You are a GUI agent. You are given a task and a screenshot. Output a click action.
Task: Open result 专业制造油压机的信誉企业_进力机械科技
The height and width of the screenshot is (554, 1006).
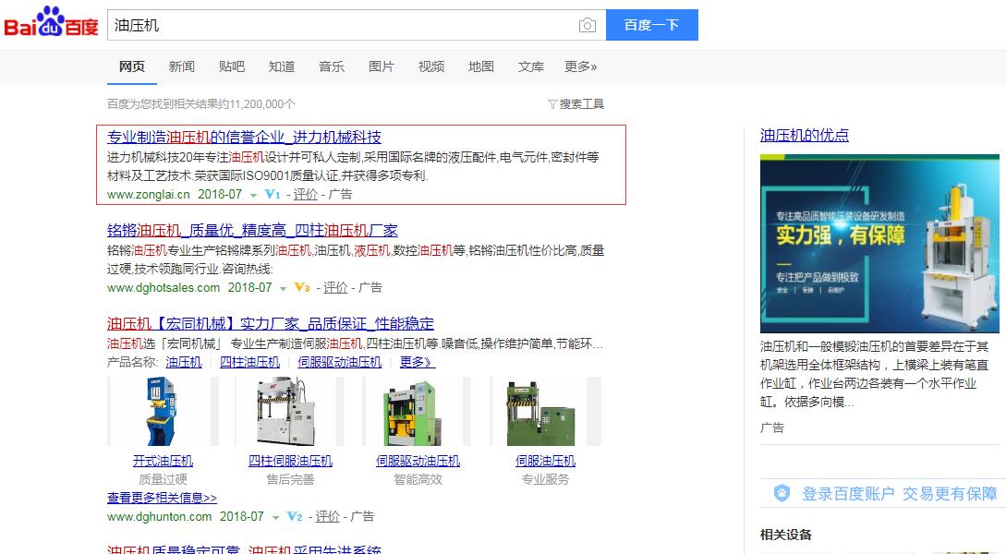tap(244, 137)
